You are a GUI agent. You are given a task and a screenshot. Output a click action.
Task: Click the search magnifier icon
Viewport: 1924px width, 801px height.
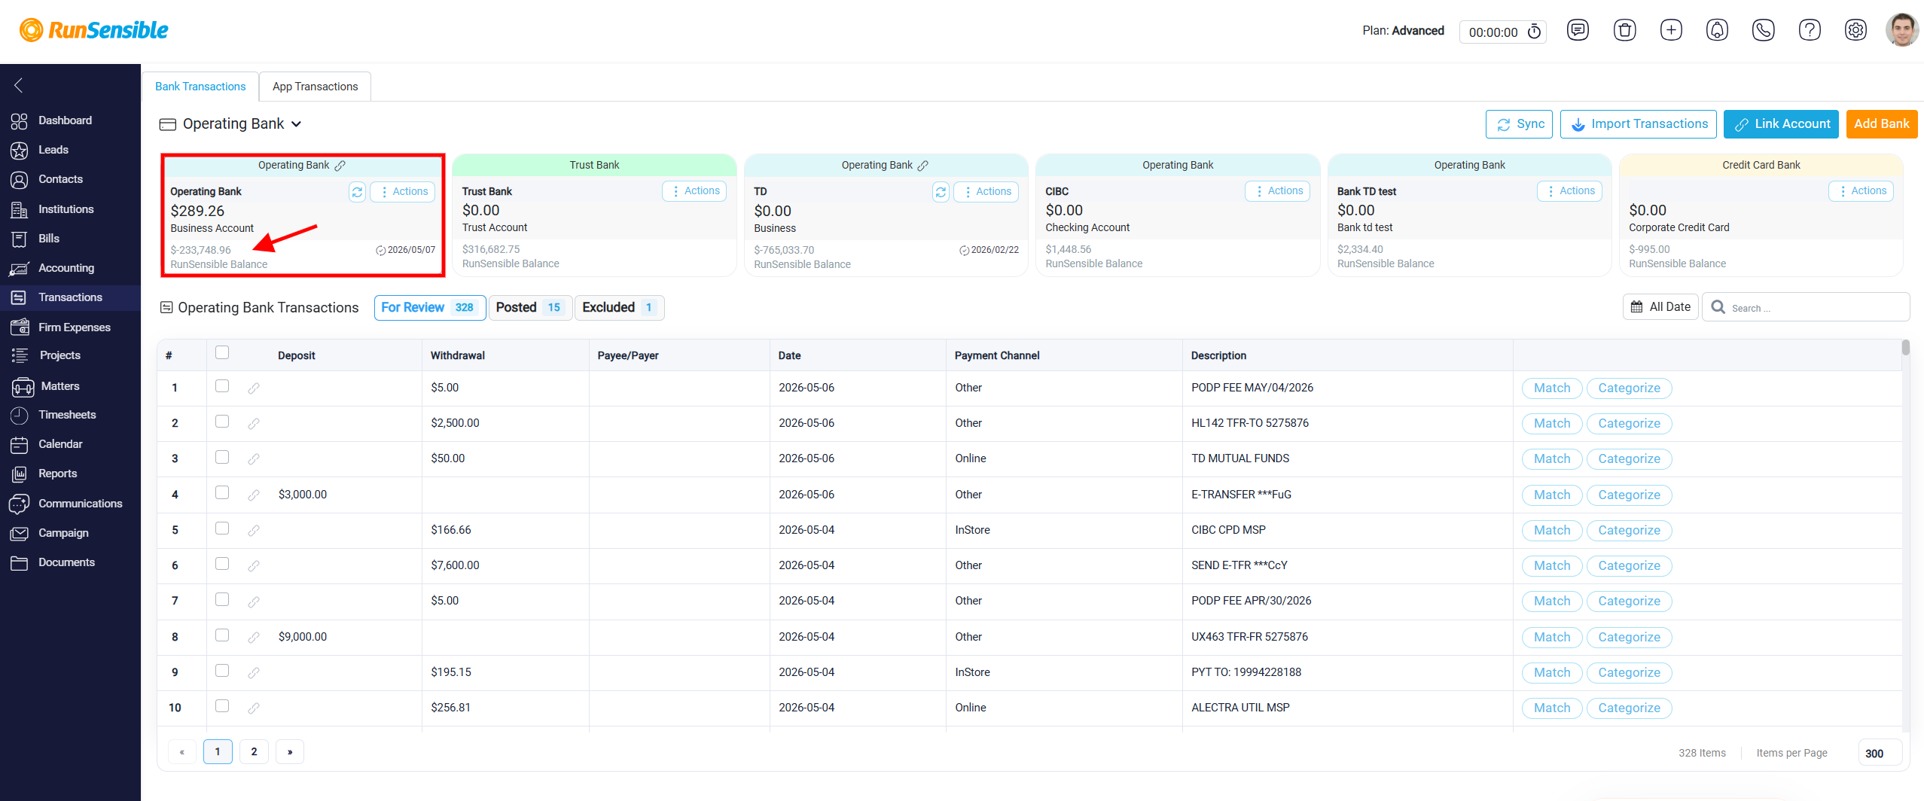coord(1718,307)
